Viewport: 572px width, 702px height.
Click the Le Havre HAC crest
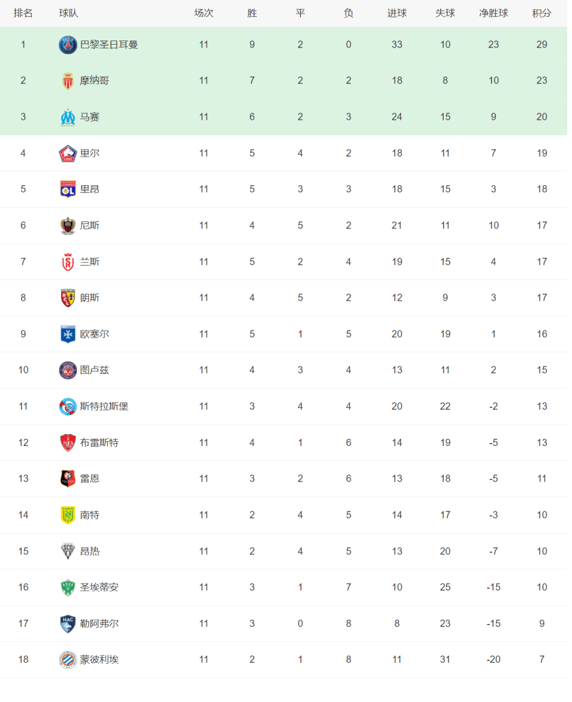pyautogui.click(x=68, y=623)
